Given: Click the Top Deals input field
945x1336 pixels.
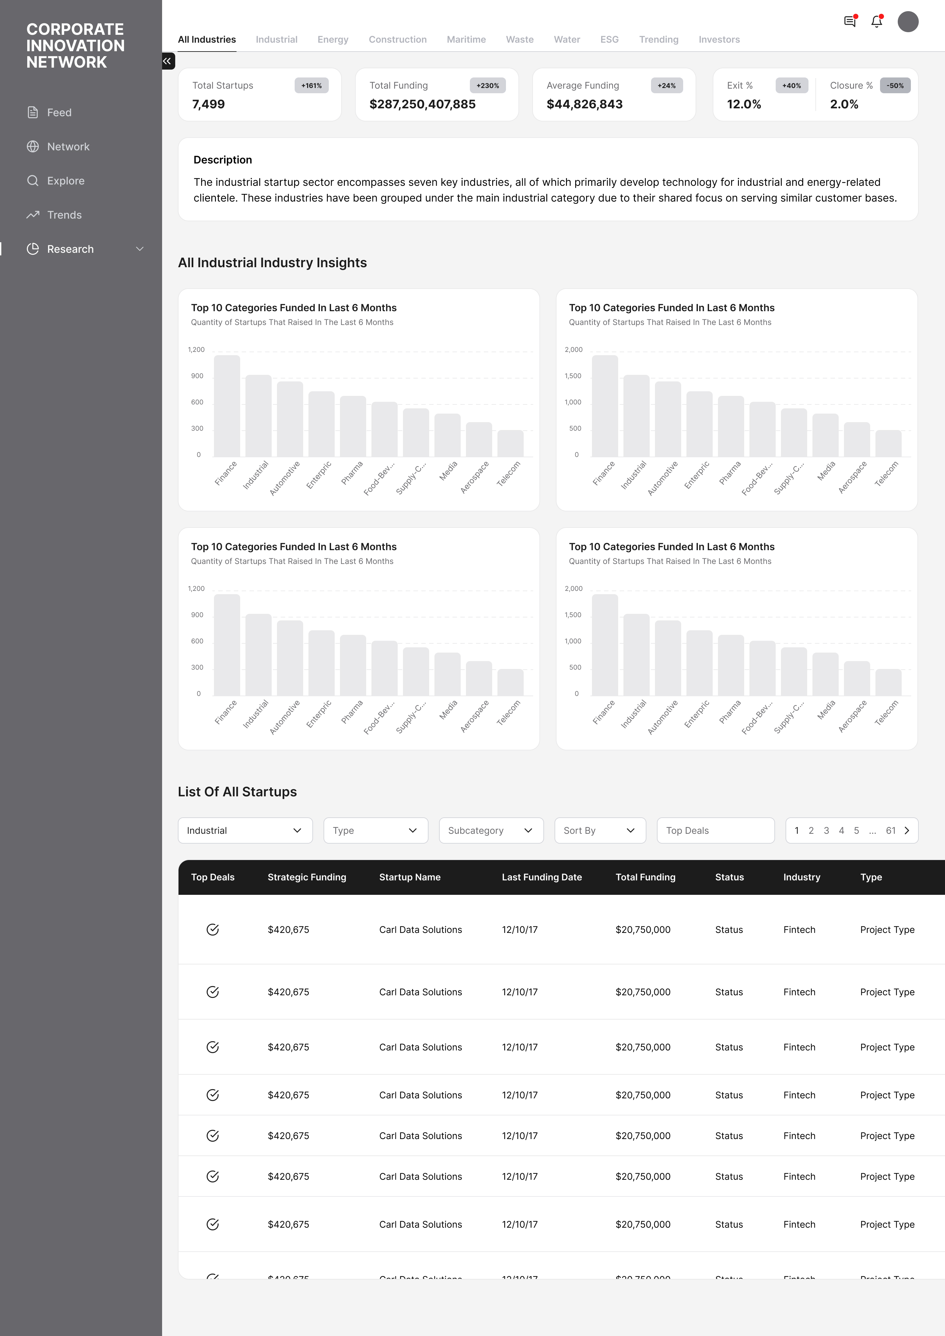Looking at the screenshot, I should point(715,831).
